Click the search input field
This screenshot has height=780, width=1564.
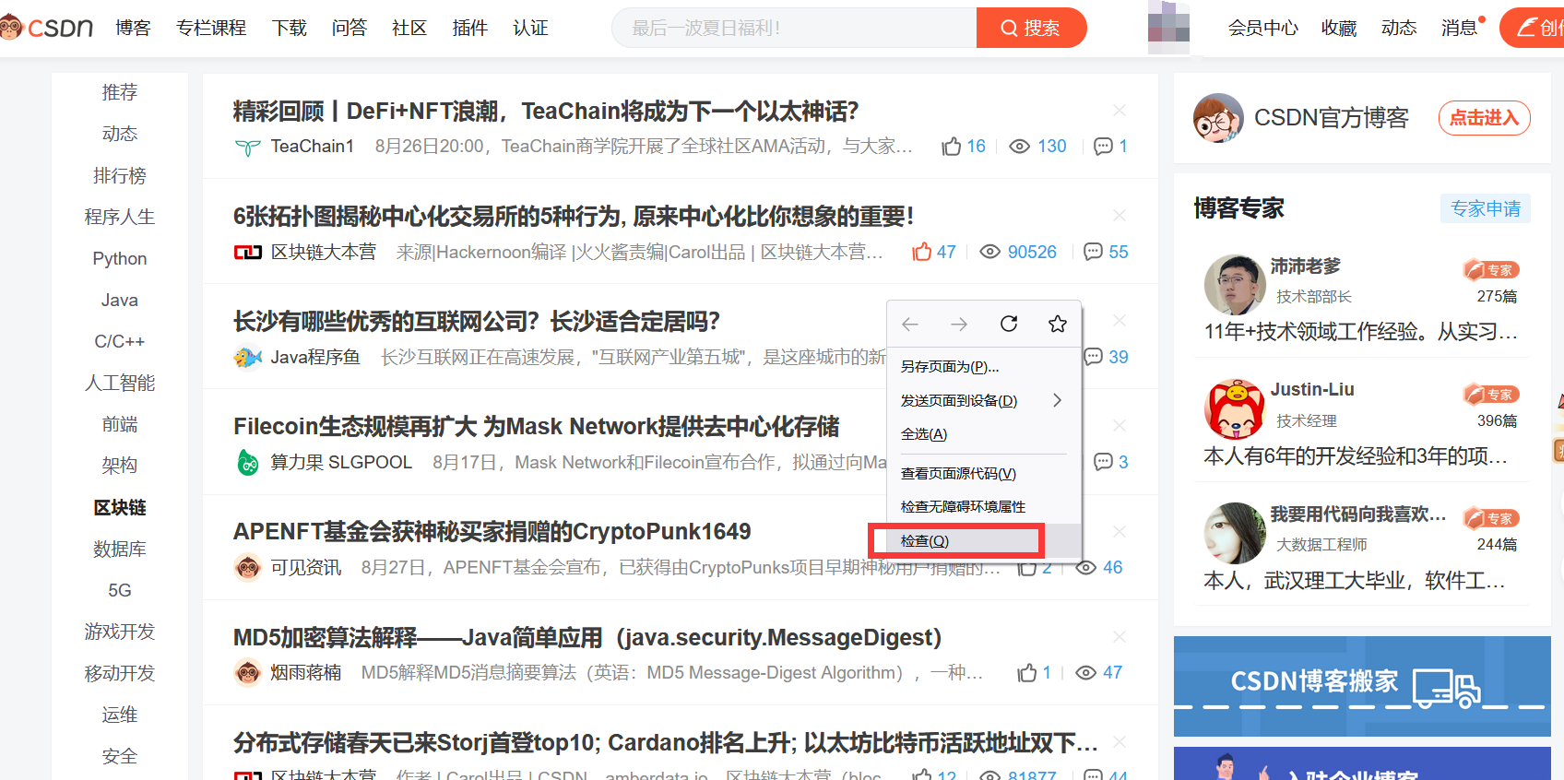[794, 28]
